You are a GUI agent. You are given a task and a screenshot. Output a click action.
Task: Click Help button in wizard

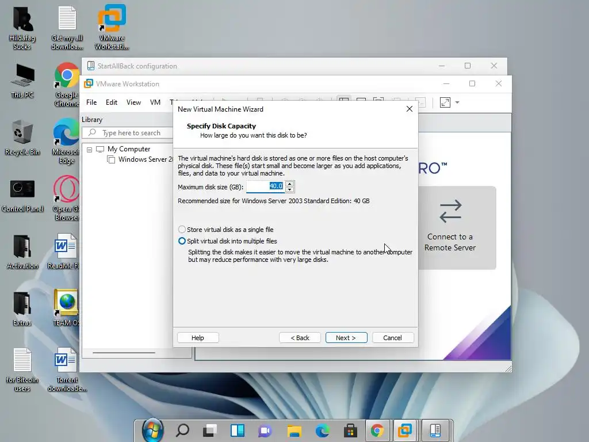(198, 337)
